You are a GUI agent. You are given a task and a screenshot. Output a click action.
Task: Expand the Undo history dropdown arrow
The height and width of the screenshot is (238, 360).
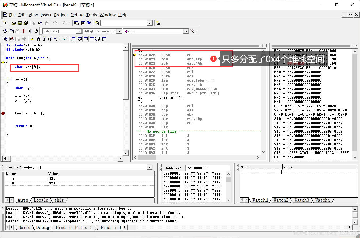tap(59, 23)
